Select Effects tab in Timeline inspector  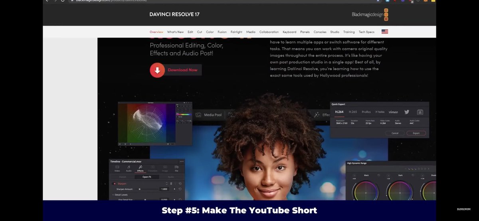coord(141,168)
